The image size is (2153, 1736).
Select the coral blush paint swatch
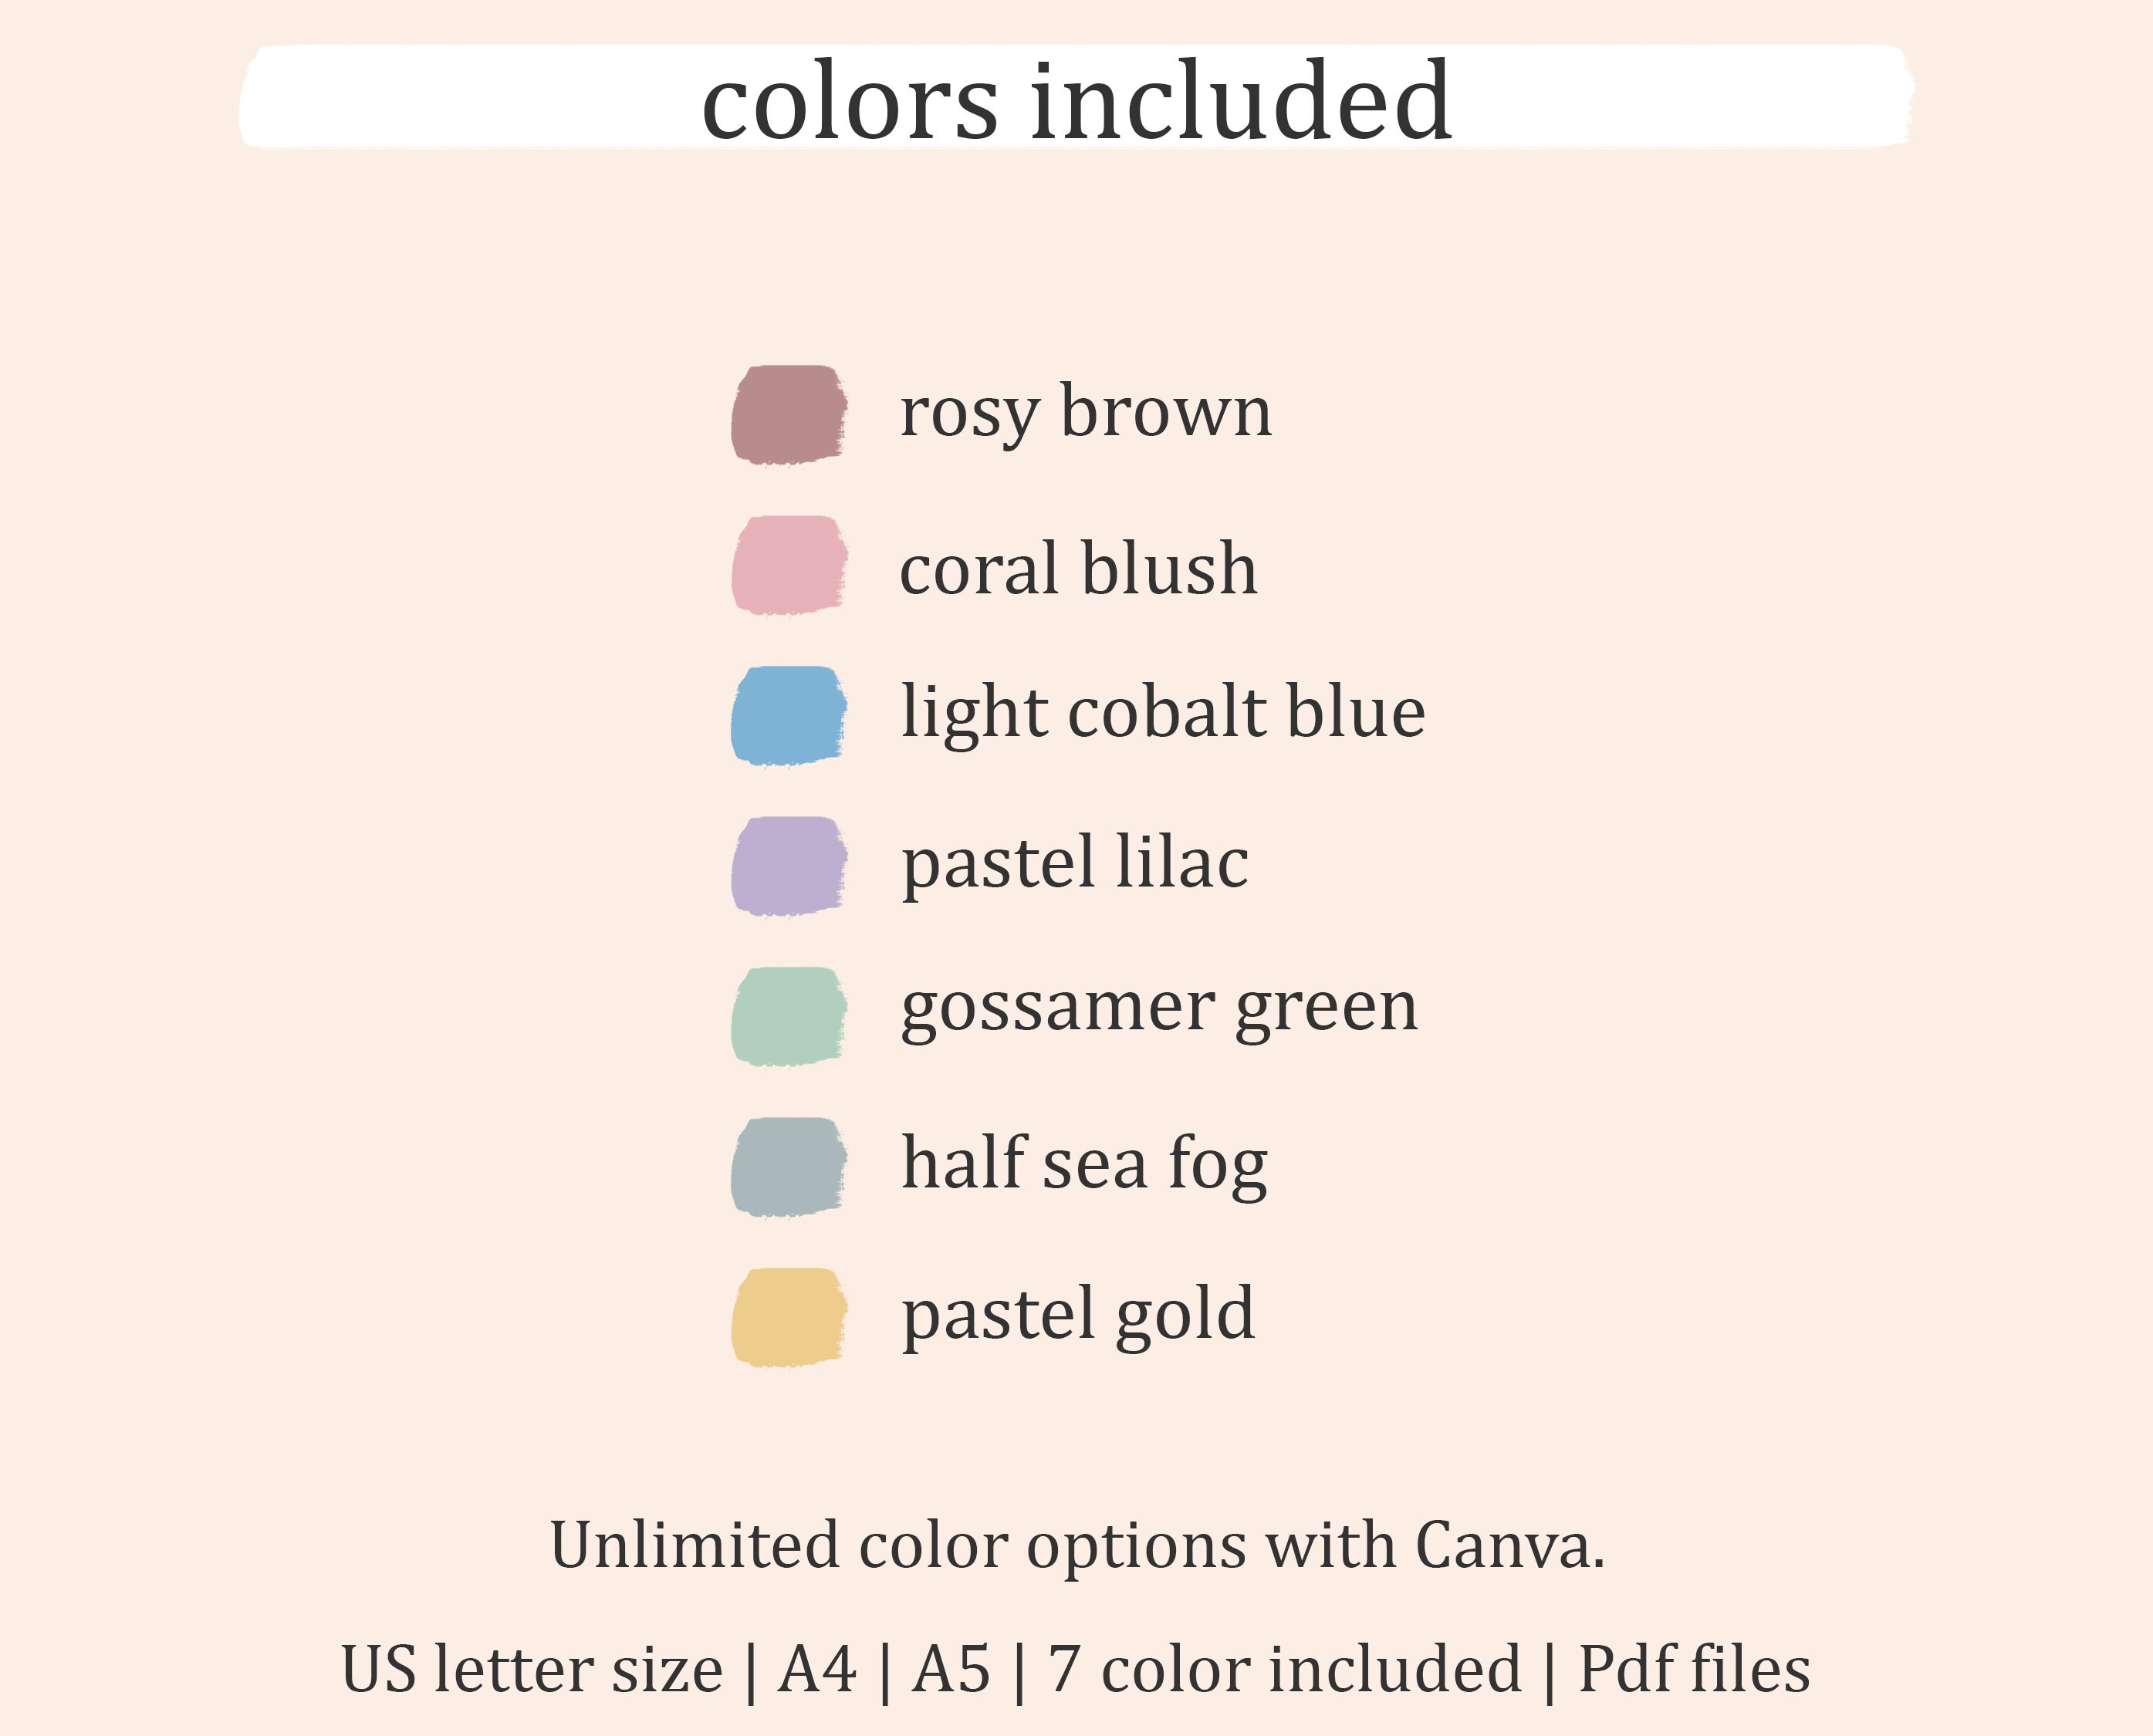[x=789, y=565]
